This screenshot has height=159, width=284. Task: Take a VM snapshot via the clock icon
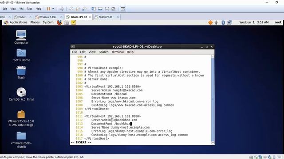(x=71, y=9)
